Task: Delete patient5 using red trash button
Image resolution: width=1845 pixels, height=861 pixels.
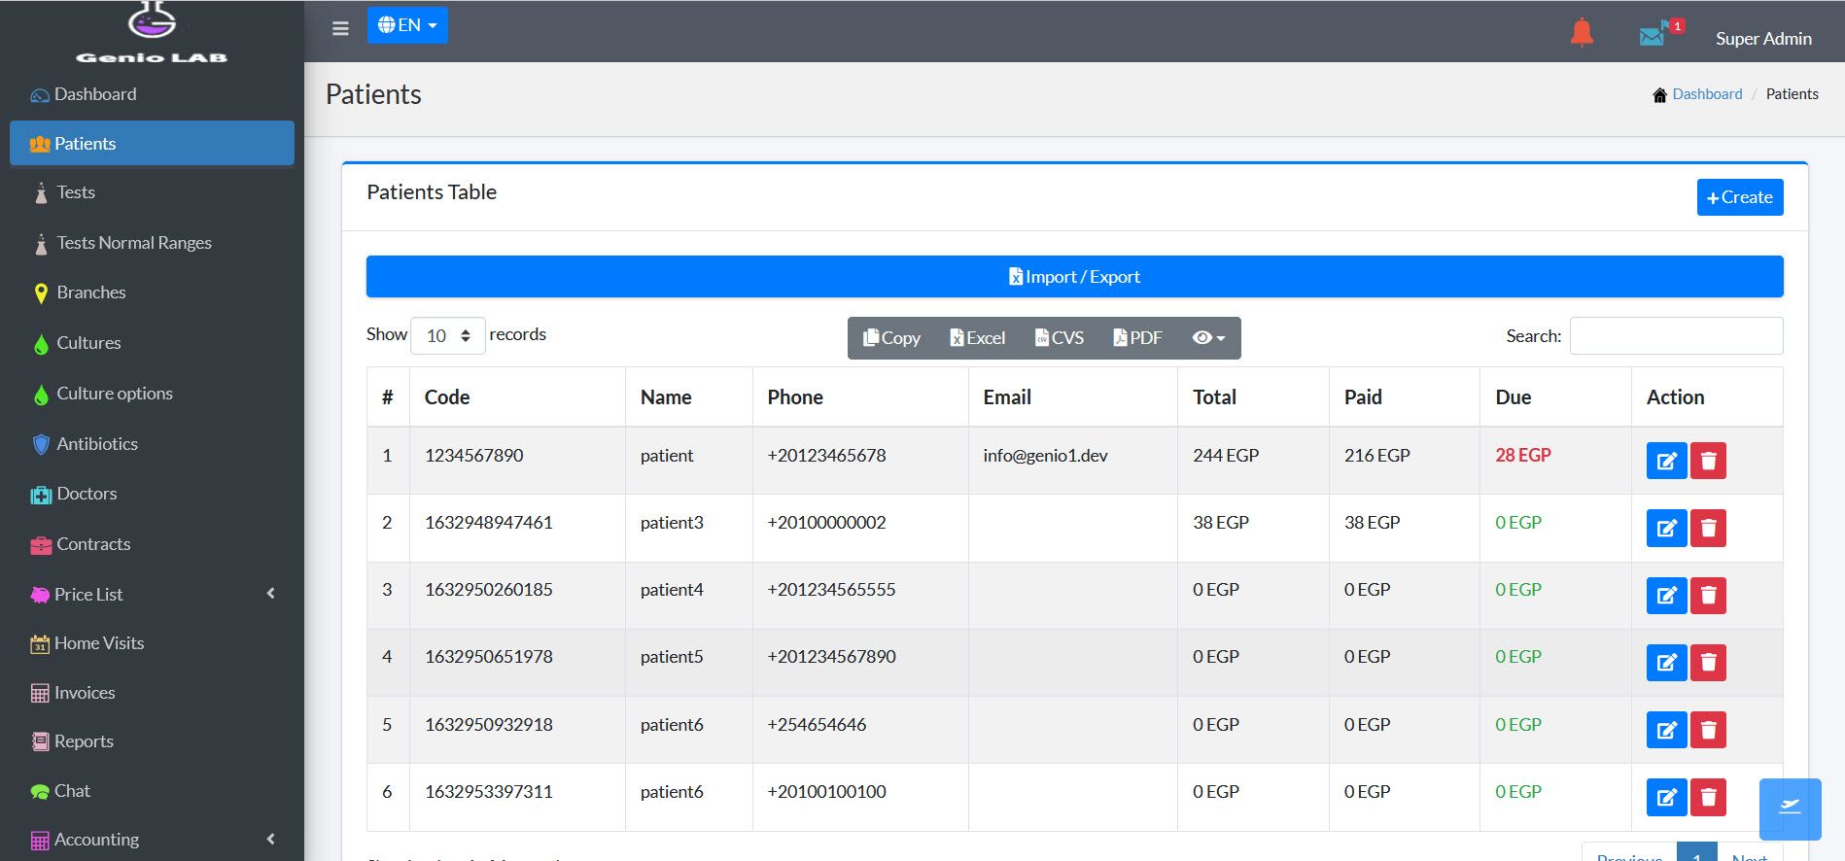Action: [x=1708, y=663]
